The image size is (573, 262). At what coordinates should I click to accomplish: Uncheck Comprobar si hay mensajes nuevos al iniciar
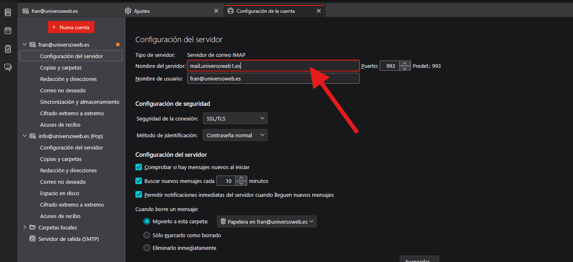point(139,167)
